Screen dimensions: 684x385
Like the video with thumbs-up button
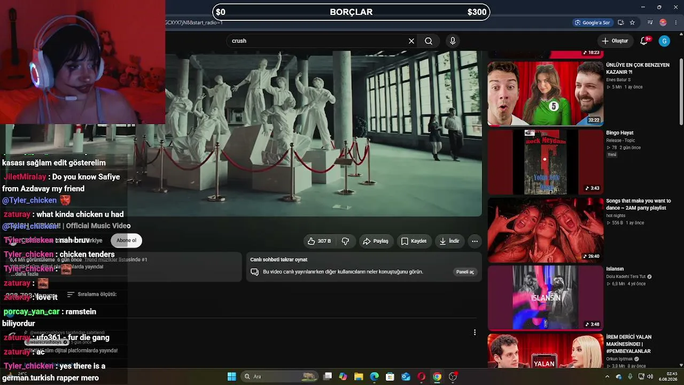click(x=318, y=241)
